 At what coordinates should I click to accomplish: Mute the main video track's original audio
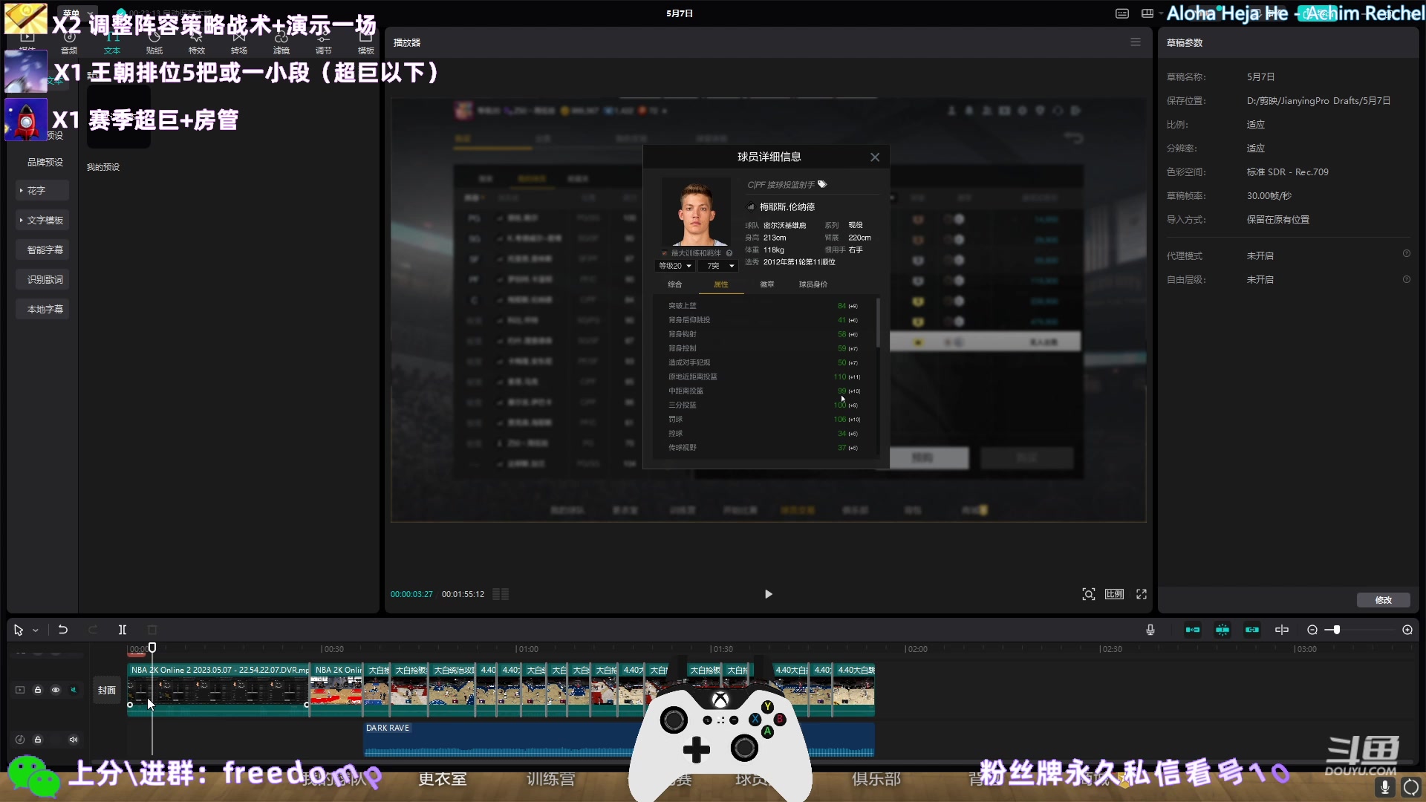[x=74, y=690]
